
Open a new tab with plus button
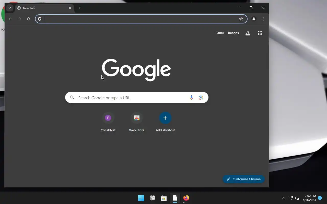(x=79, y=8)
